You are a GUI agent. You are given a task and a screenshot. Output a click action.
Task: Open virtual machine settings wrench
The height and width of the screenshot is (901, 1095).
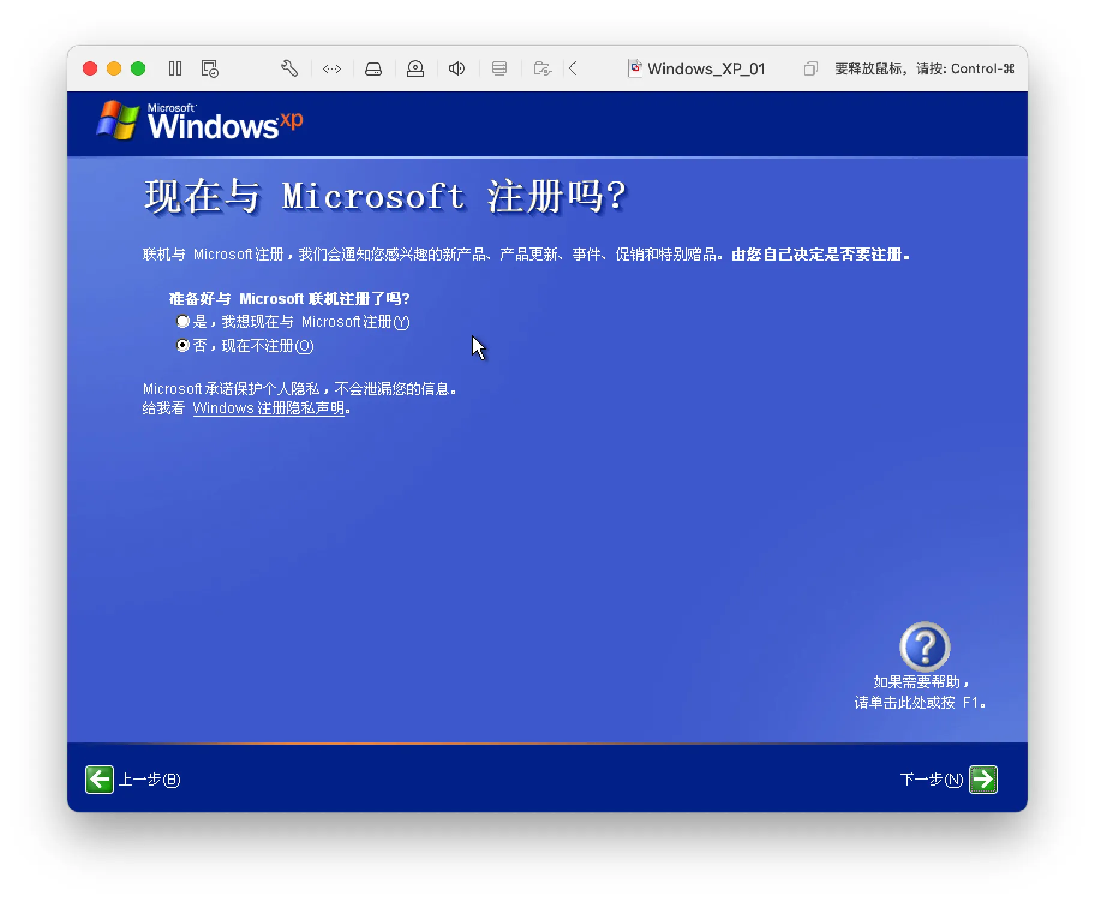click(289, 68)
